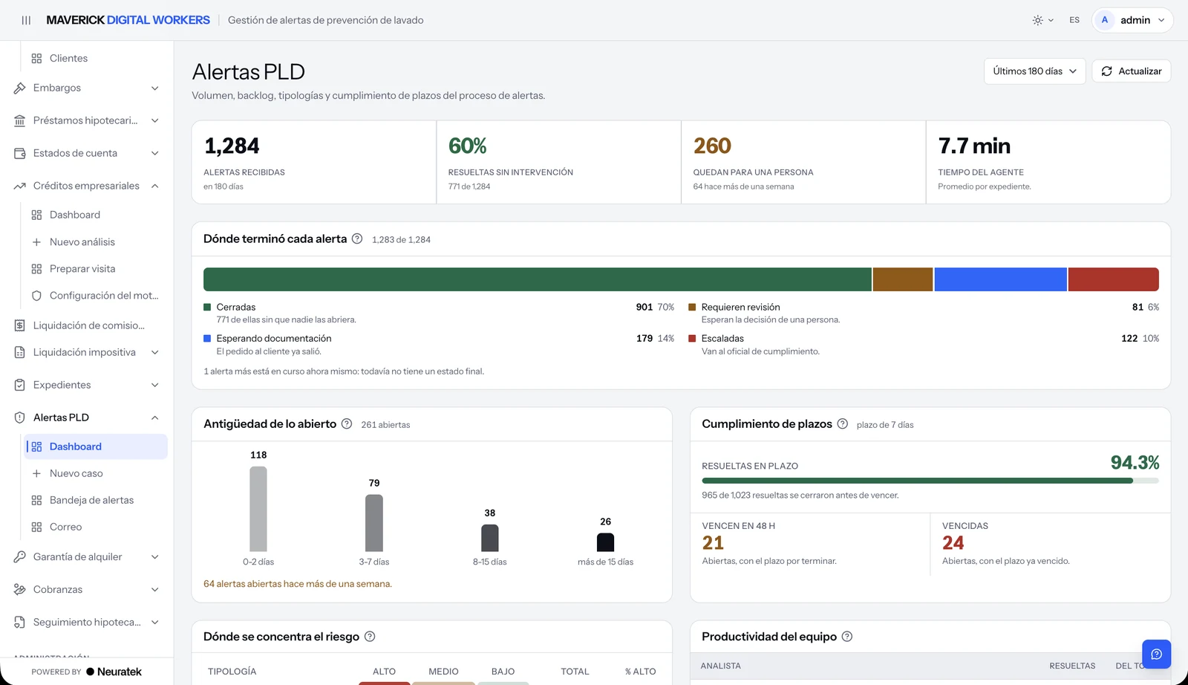This screenshot has height=685, width=1188.
Task: Open the floating chat support button
Action: (x=1156, y=654)
